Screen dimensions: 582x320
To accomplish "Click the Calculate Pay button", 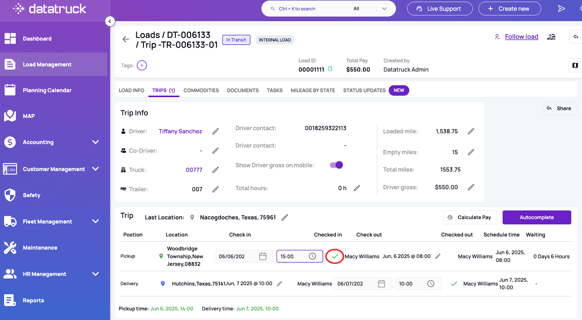I will (469, 217).
